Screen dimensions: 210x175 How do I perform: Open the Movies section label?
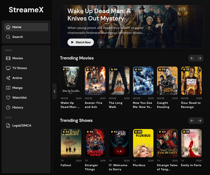point(17,58)
